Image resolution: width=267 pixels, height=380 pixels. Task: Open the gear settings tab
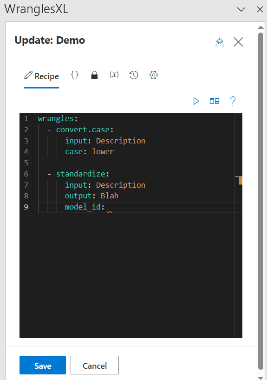[153, 75]
